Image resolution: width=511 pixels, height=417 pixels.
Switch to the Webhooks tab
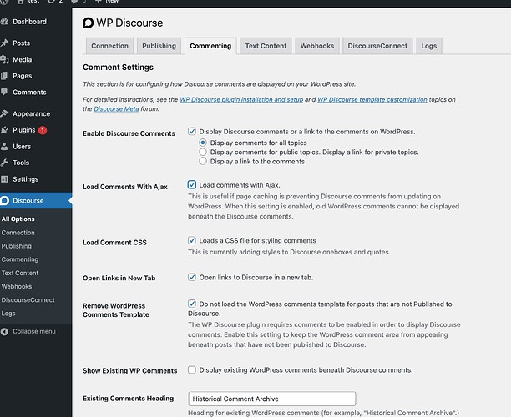pyautogui.click(x=317, y=46)
